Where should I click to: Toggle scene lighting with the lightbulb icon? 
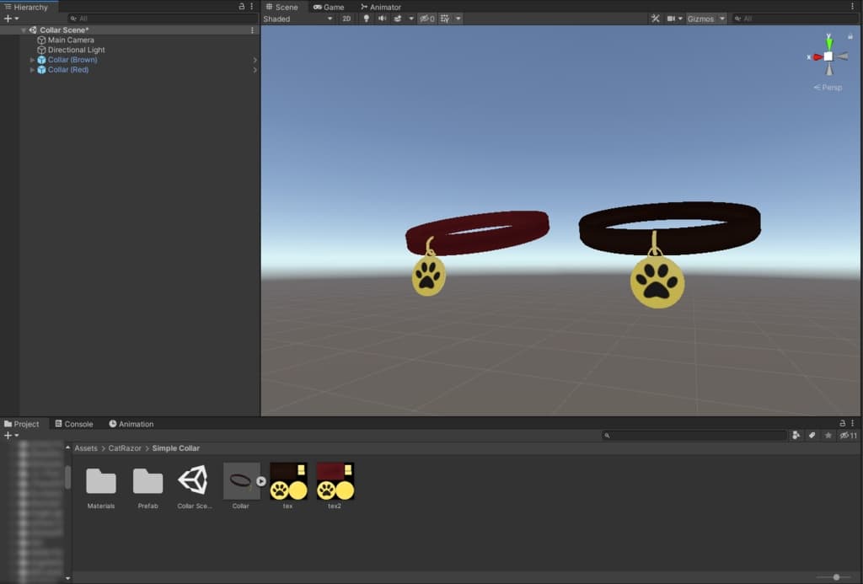(x=366, y=19)
